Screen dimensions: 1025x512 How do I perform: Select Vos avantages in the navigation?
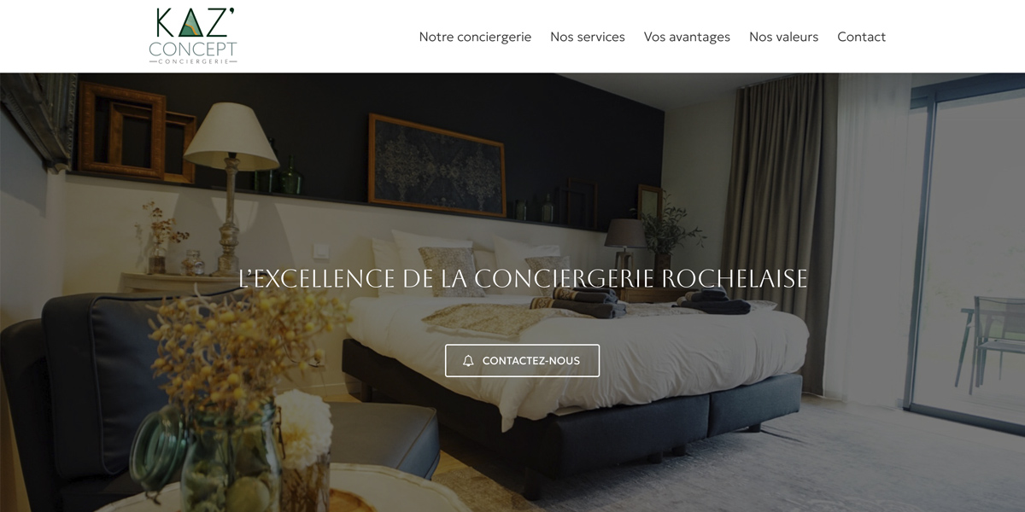pos(687,37)
